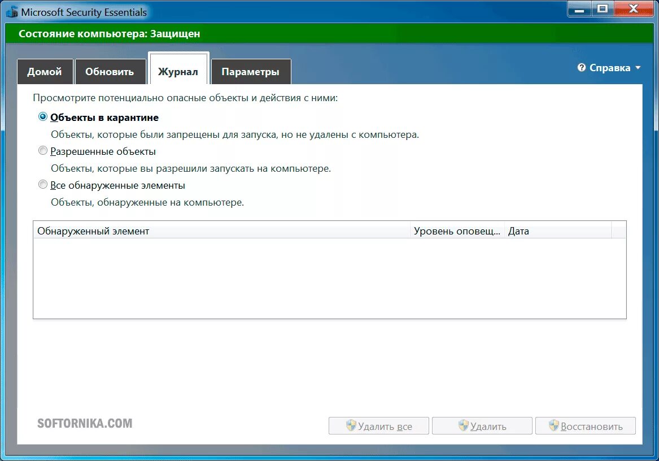Sort by Уровень оповещ... column header
Image resolution: width=659 pixels, height=461 pixels.
click(x=457, y=231)
